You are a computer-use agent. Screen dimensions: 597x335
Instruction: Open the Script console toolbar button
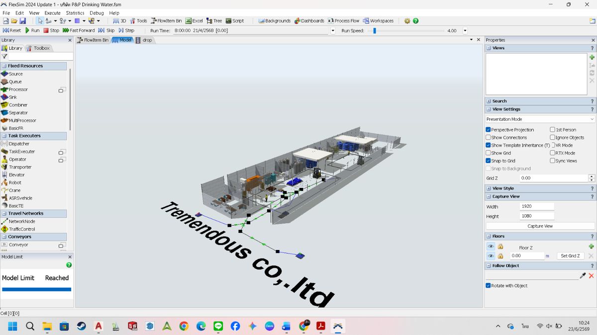coord(234,21)
